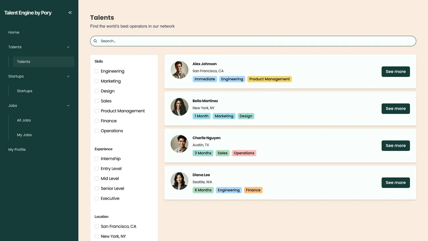Open Charlie Nguyen's profile photo

(x=180, y=144)
